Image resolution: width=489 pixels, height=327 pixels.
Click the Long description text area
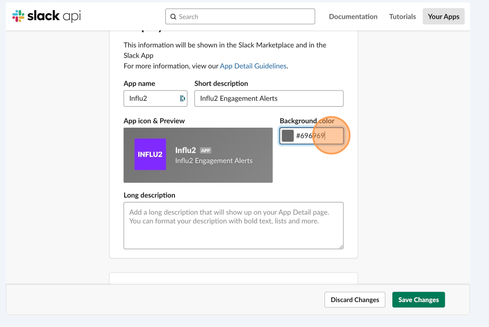234,226
